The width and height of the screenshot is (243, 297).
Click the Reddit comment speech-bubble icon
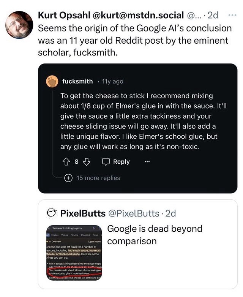[106, 162]
